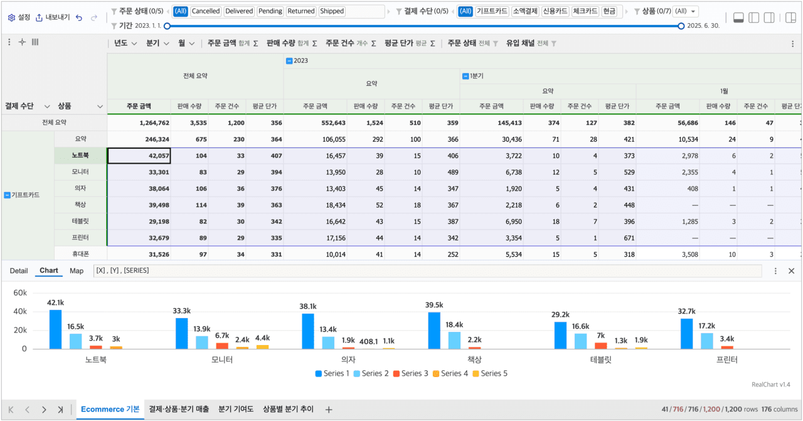803x421 pixels.
Task: Click the 주문 상태 filter funnel icon in top bar
Action: 114,11
